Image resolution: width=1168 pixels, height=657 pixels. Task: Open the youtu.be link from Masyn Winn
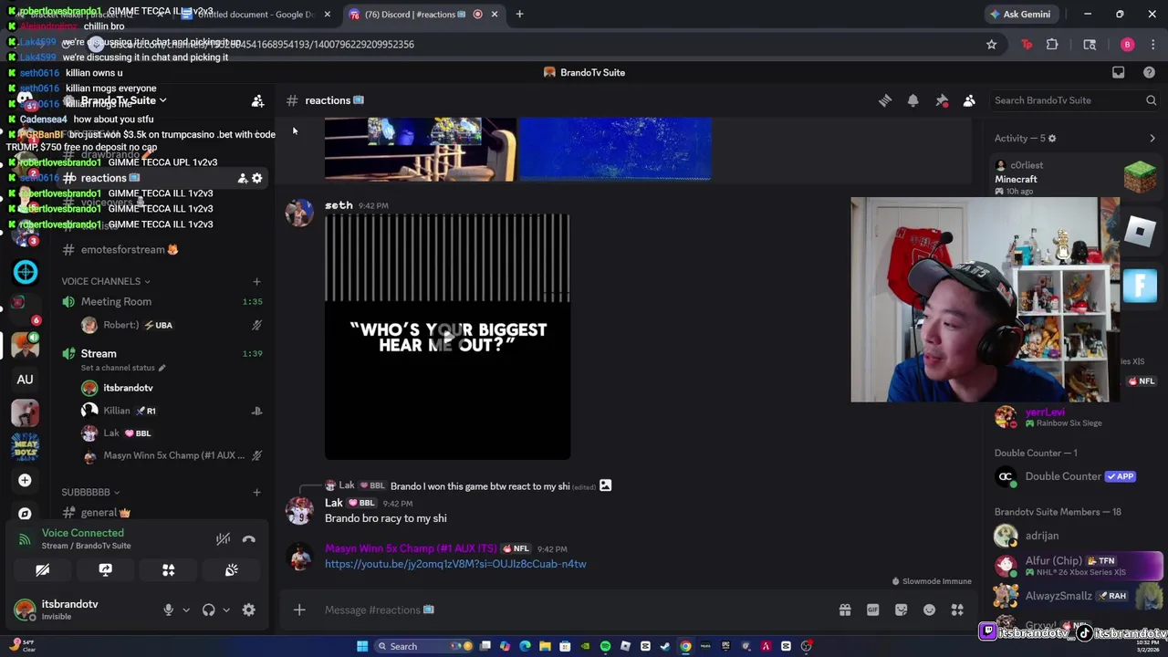[x=455, y=564]
